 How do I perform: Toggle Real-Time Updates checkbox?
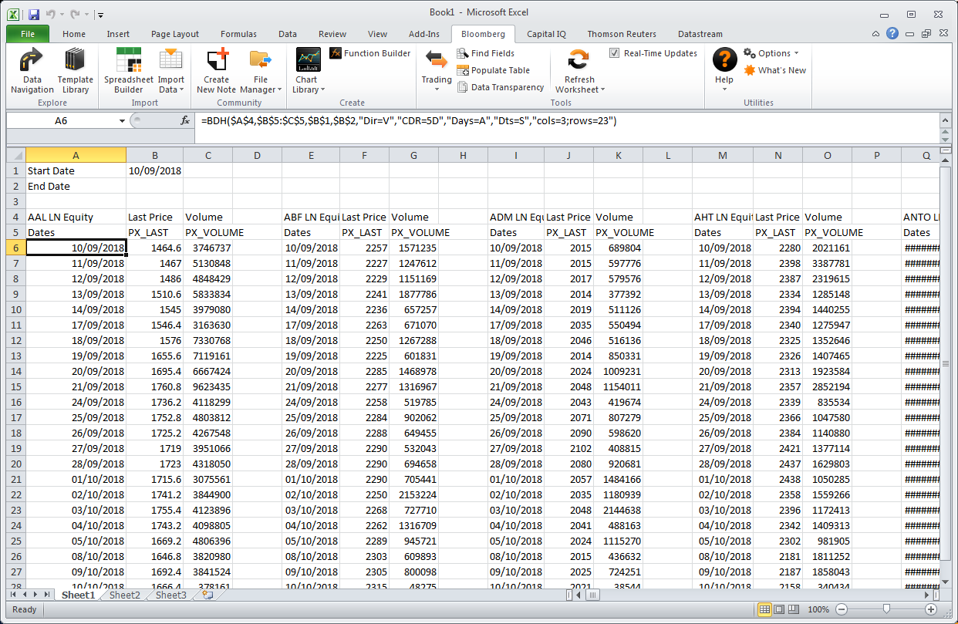pyautogui.click(x=614, y=53)
